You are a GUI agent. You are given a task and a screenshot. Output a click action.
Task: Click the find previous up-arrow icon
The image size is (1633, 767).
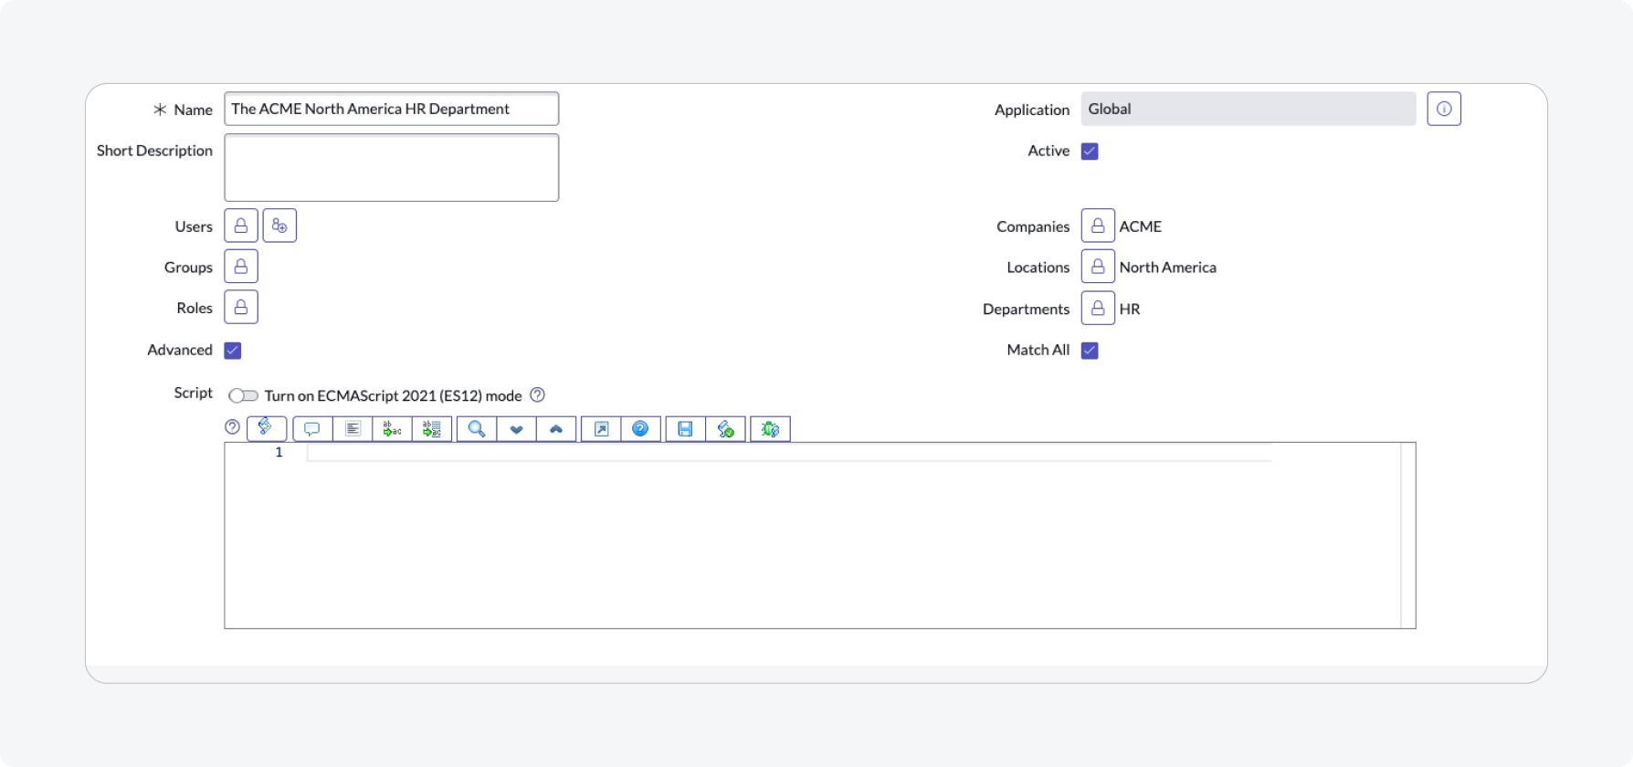pyautogui.click(x=556, y=428)
